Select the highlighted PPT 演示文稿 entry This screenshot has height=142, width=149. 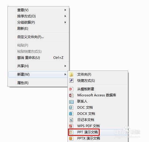pos(84,132)
